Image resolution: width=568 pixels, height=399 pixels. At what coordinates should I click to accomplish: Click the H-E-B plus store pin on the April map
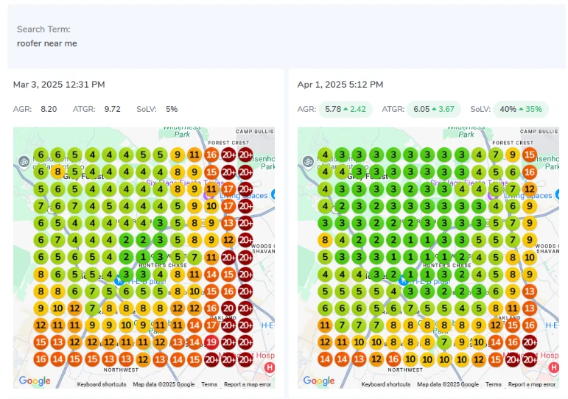coord(403,280)
